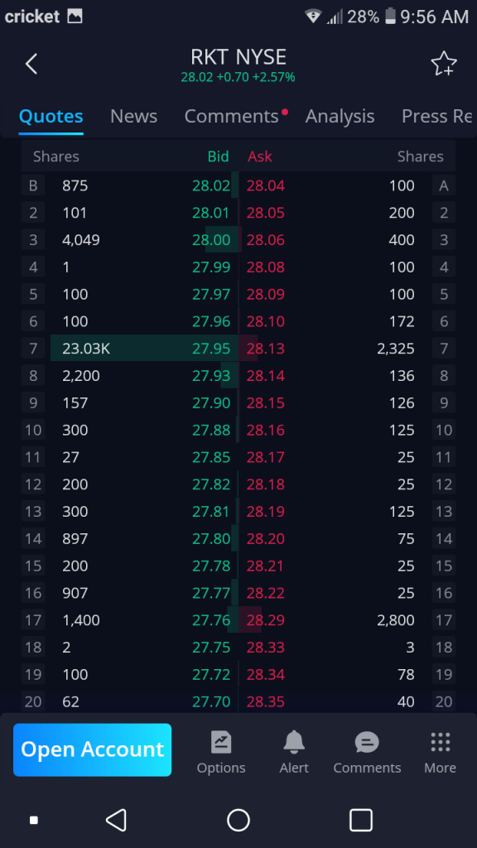This screenshot has height=848, width=477.
Task: Tap the 2,200 bid shares value
Action: (81, 376)
